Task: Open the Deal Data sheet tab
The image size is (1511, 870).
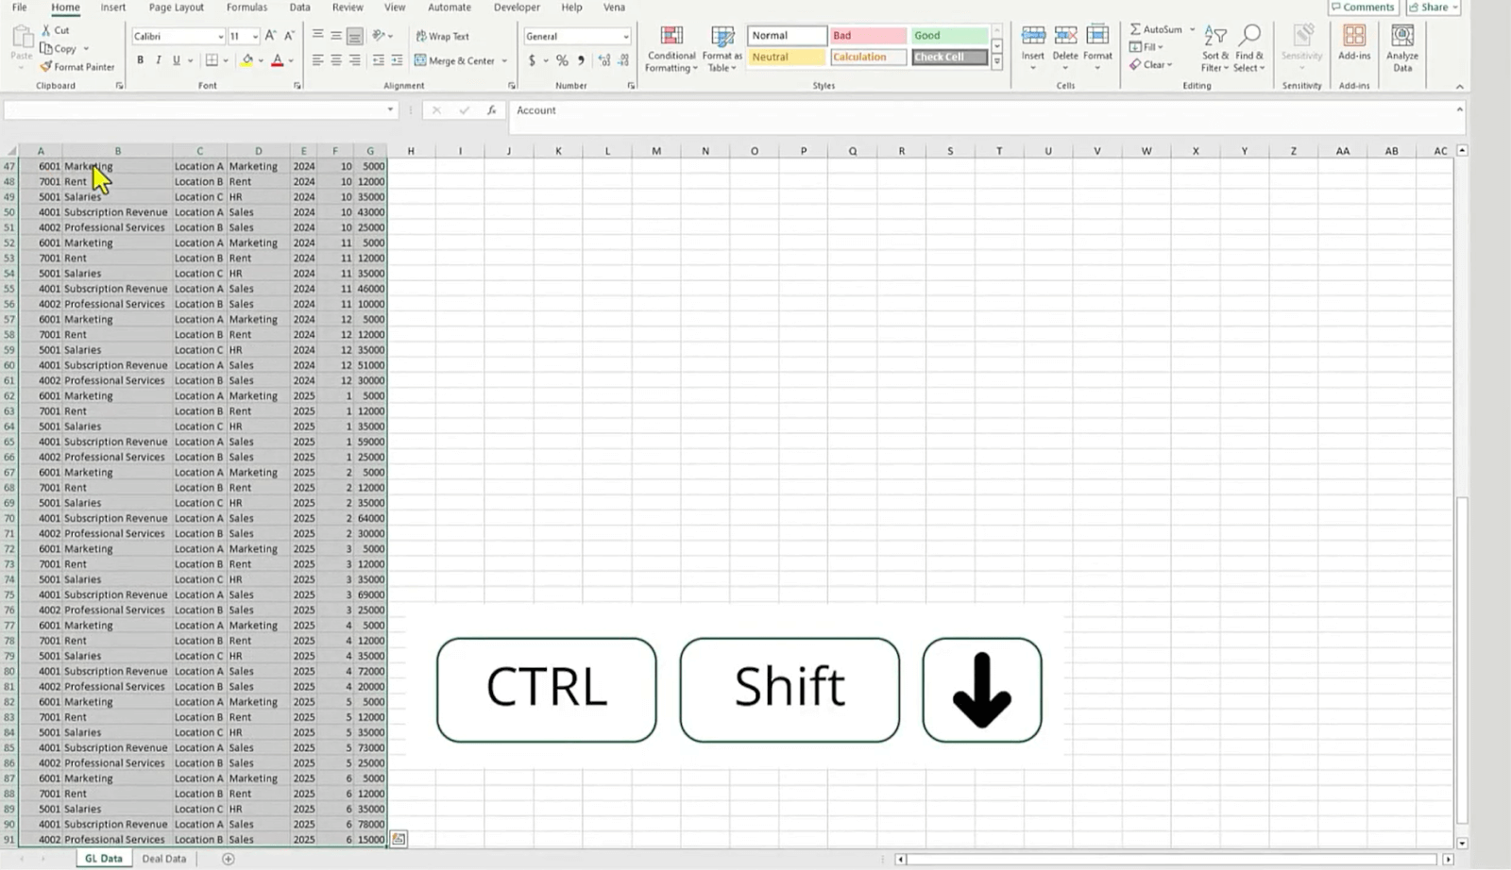Action: click(x=163, y=859)
